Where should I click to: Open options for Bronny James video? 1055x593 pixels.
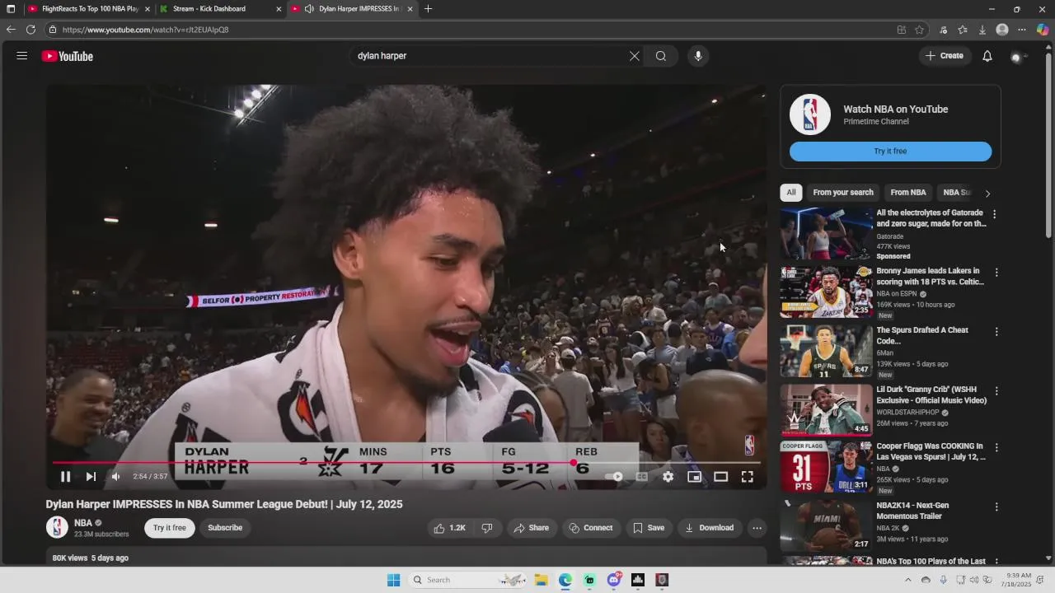(x=996, y=273)
